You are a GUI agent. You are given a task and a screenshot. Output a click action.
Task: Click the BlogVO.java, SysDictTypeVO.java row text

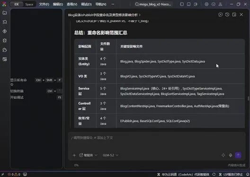point(157,76)
